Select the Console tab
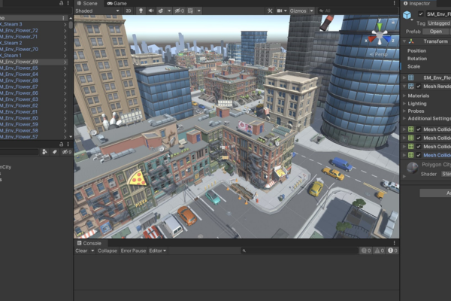Screen dimensions: 451x301 coord(91,243)
